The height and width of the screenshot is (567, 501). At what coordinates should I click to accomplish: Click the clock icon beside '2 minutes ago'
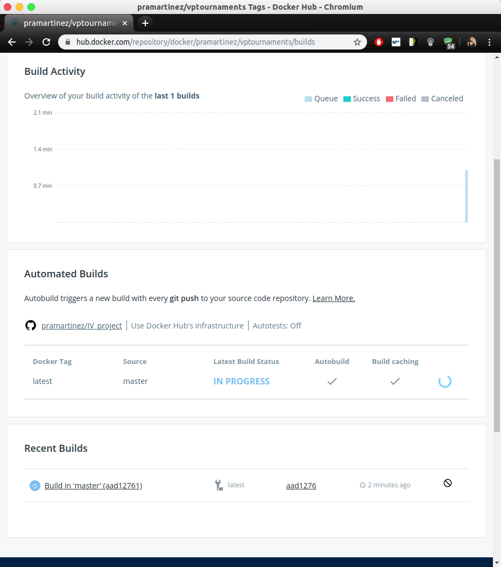point(363,485)
